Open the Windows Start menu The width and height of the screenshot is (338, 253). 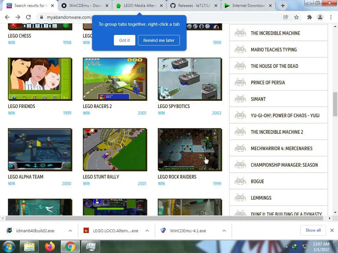pos(9,246)
